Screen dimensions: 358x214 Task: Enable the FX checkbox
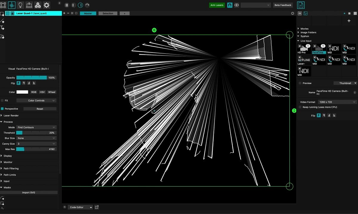[2, 100]
